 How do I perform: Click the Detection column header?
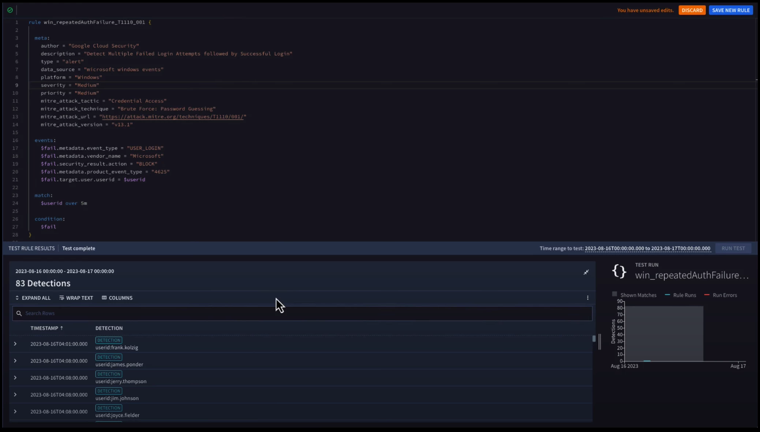pyautogui.click(x=109, y=328)
